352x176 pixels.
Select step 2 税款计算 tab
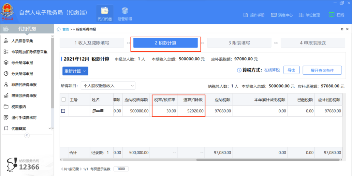pyautogui.click(x=166, y=43)
